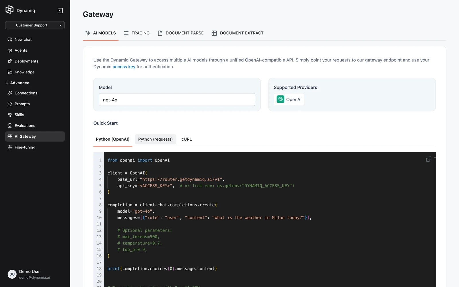Follow the access key link
The height and width of the screenshot is (287, 459).
(x=124, y=67)
